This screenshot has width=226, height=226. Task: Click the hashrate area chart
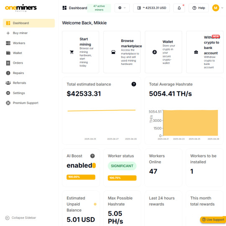tap(190, 123)
